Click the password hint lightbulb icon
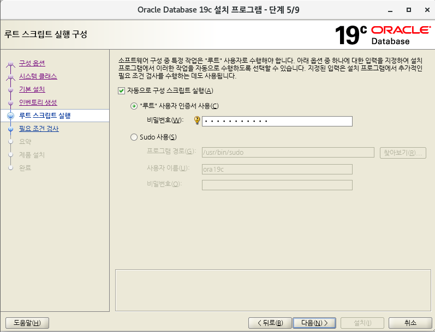 click(x=197, y=120)
